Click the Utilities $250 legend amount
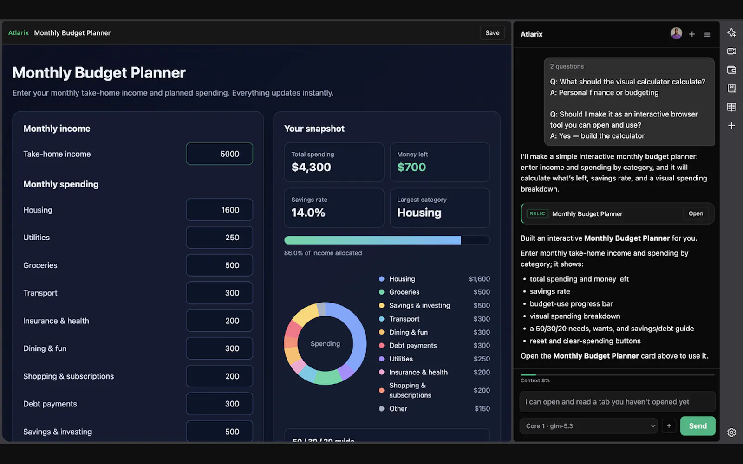 pos(482,359)
